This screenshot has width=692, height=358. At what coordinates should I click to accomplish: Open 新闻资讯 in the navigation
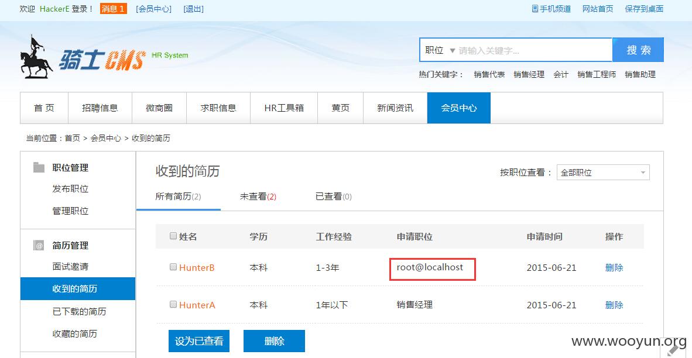click(x=395, y=108)
